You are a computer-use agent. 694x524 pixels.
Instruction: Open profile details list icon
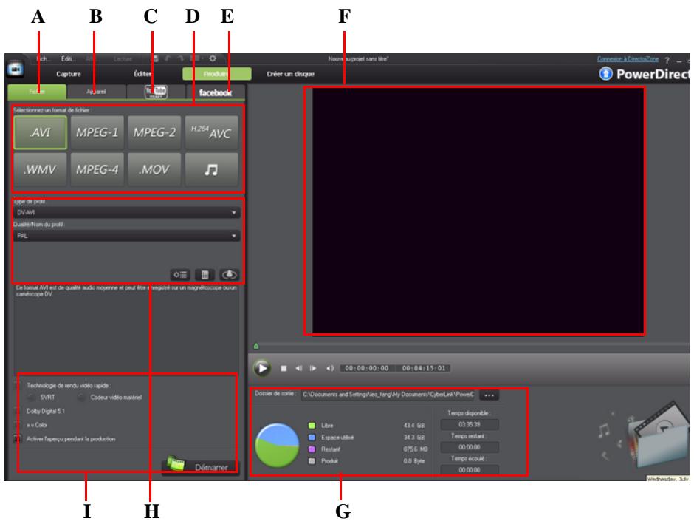(180, 275)
